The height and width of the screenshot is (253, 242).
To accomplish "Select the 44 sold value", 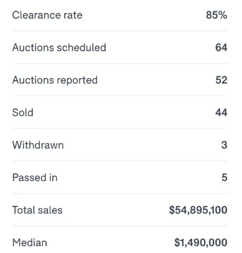I will point(221,113).
